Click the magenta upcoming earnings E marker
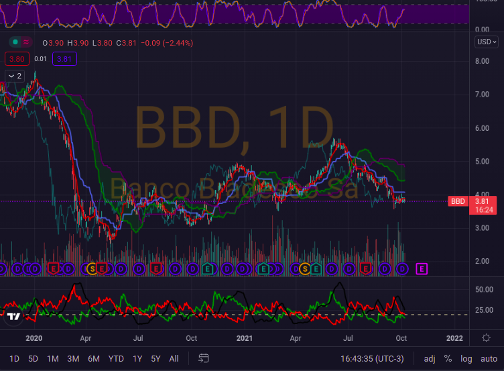This screenshot has height=371, width=504. (x=422, y=268)
